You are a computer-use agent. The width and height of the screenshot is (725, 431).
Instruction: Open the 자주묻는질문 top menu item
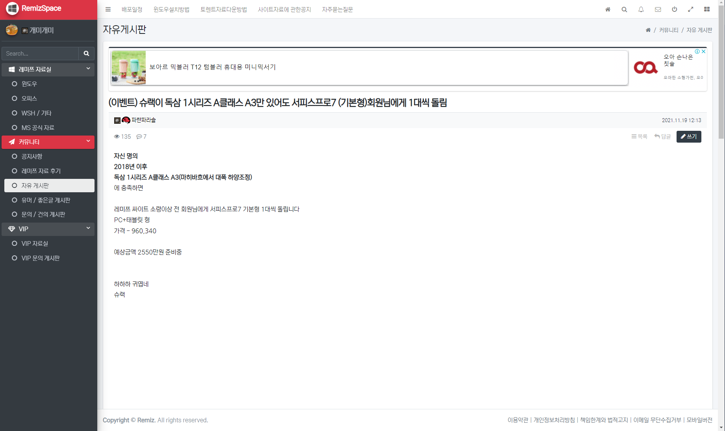coord(337,9)
